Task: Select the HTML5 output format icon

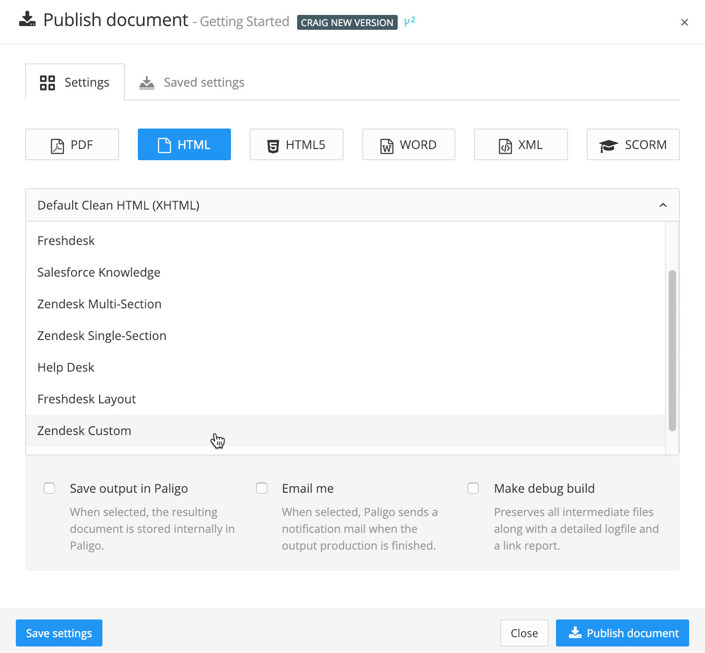Action: coord(272,145)
